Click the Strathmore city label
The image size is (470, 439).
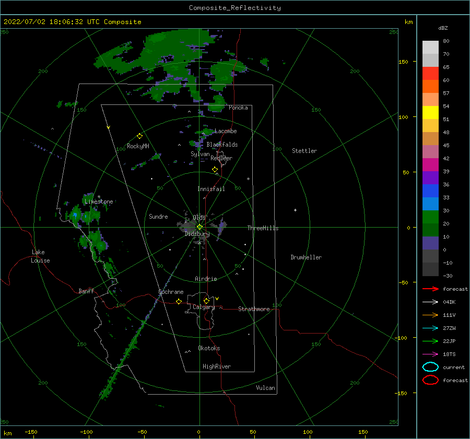(x=254, y=309)
